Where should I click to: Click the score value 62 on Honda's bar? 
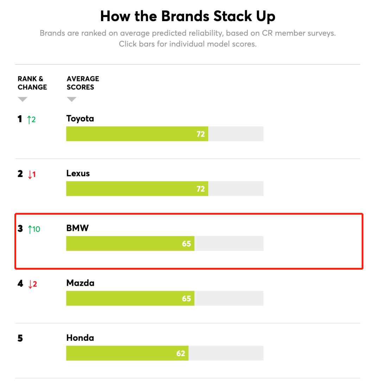[181, 353]
